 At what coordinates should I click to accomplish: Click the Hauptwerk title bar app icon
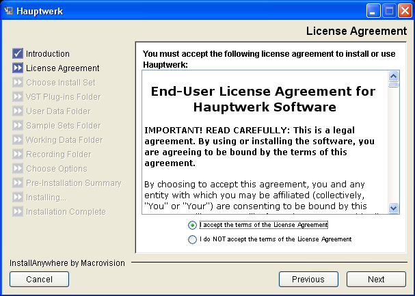tap(9, 11)
